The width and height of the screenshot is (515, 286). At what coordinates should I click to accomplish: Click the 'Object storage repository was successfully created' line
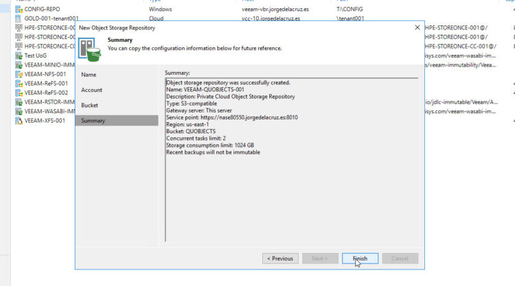[x=228, y=83]
